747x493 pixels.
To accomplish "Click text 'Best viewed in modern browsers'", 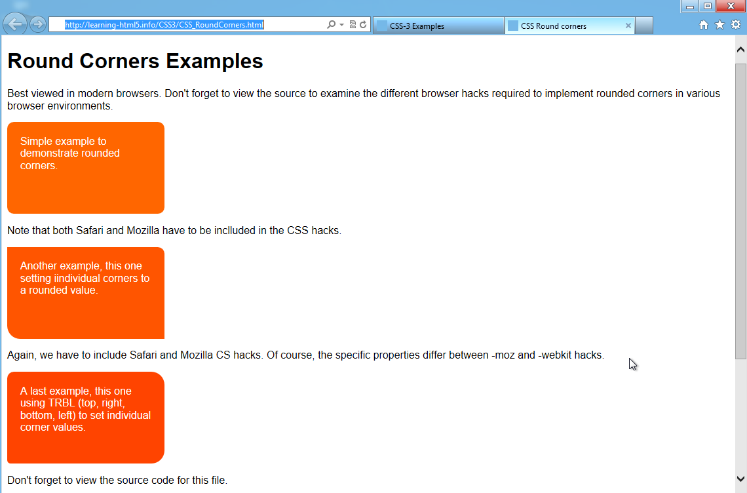I will (x=83, y=94).
